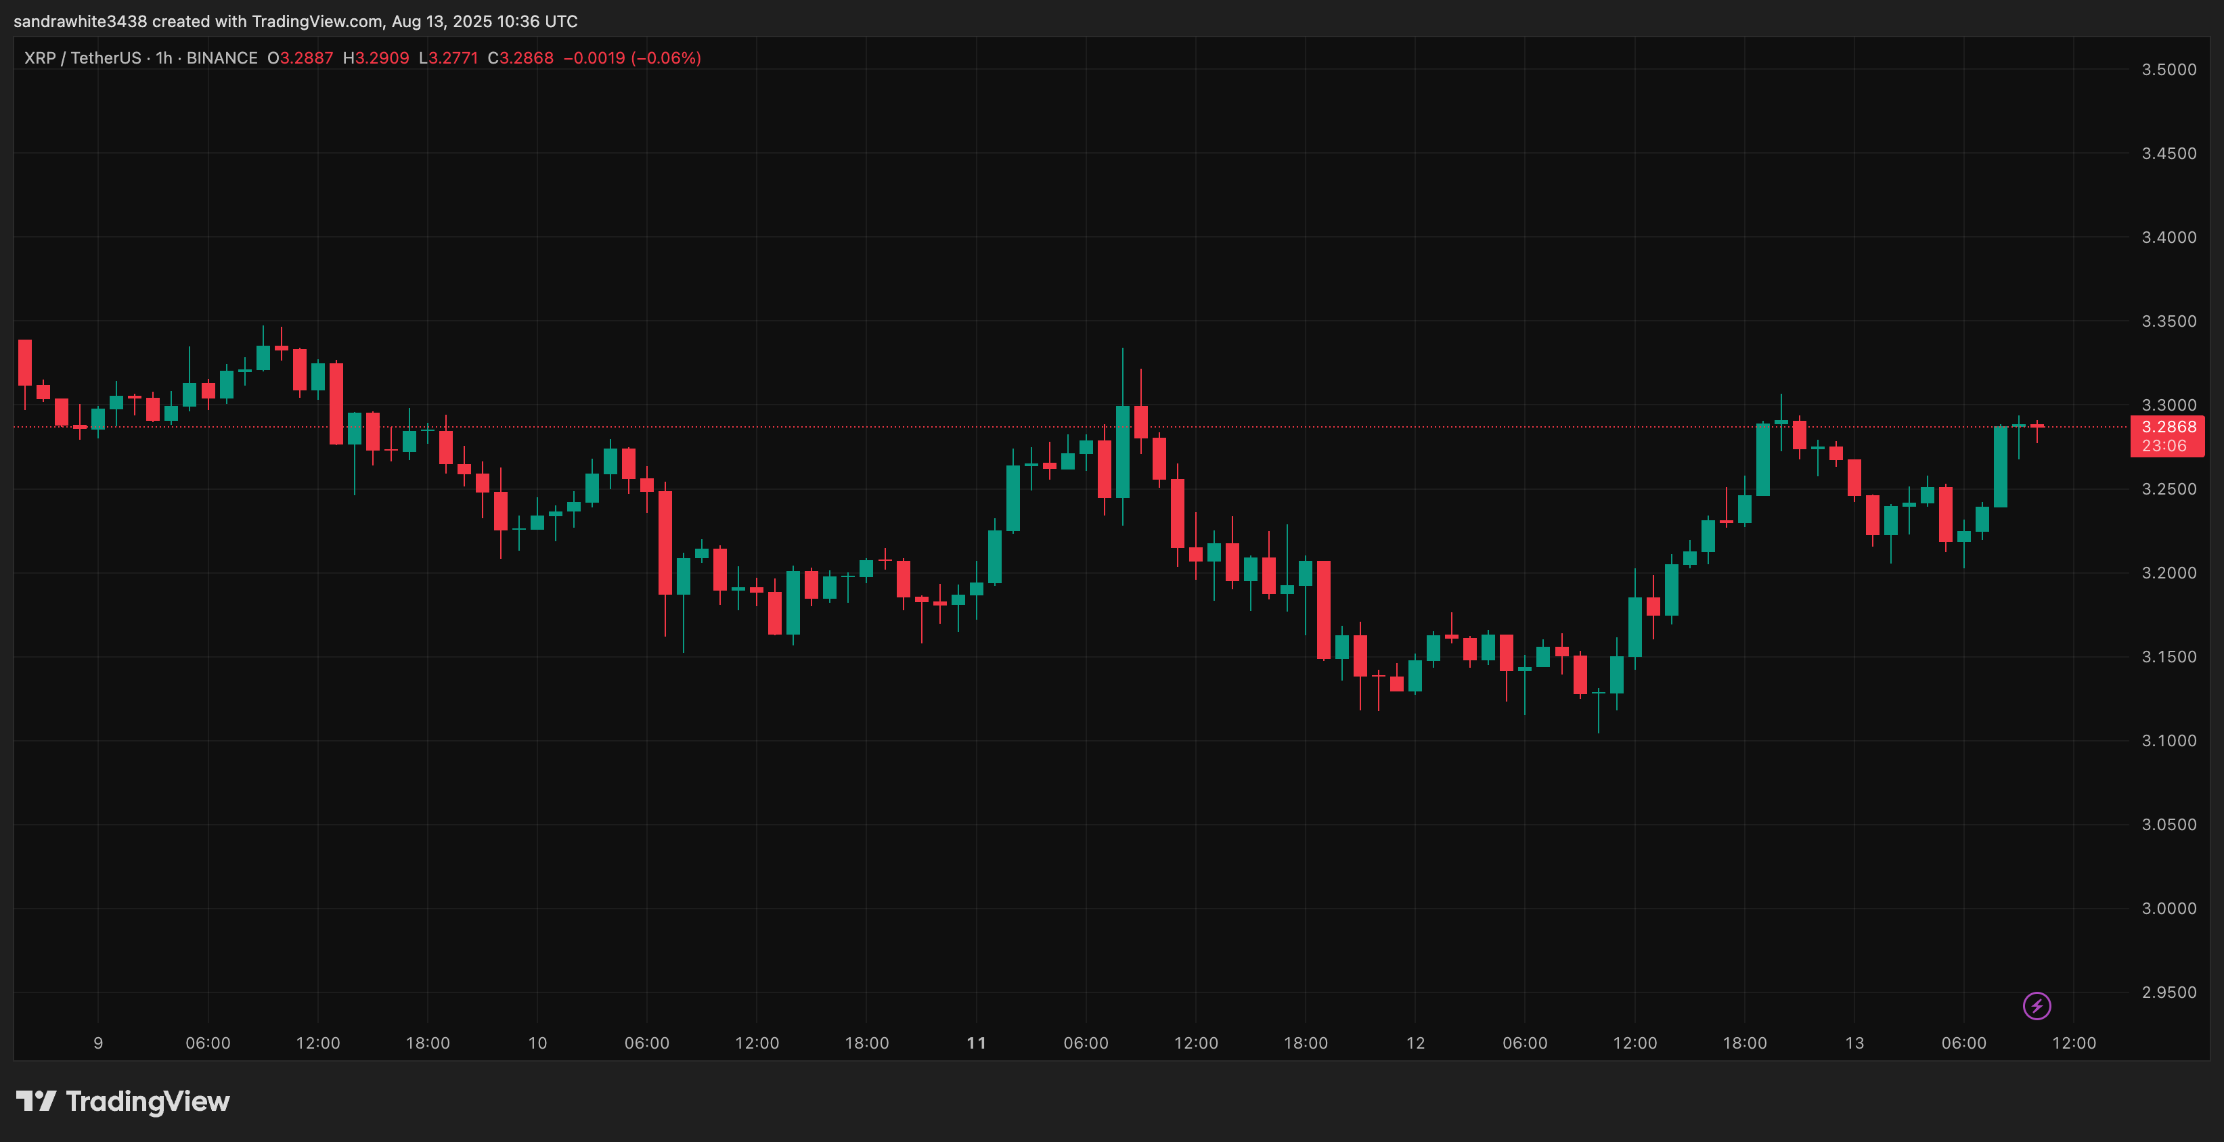Click the 3.1500 price axis label
This screenshot has height=1142, width=2224.
pyautogui.click(x=2169, y=657)
